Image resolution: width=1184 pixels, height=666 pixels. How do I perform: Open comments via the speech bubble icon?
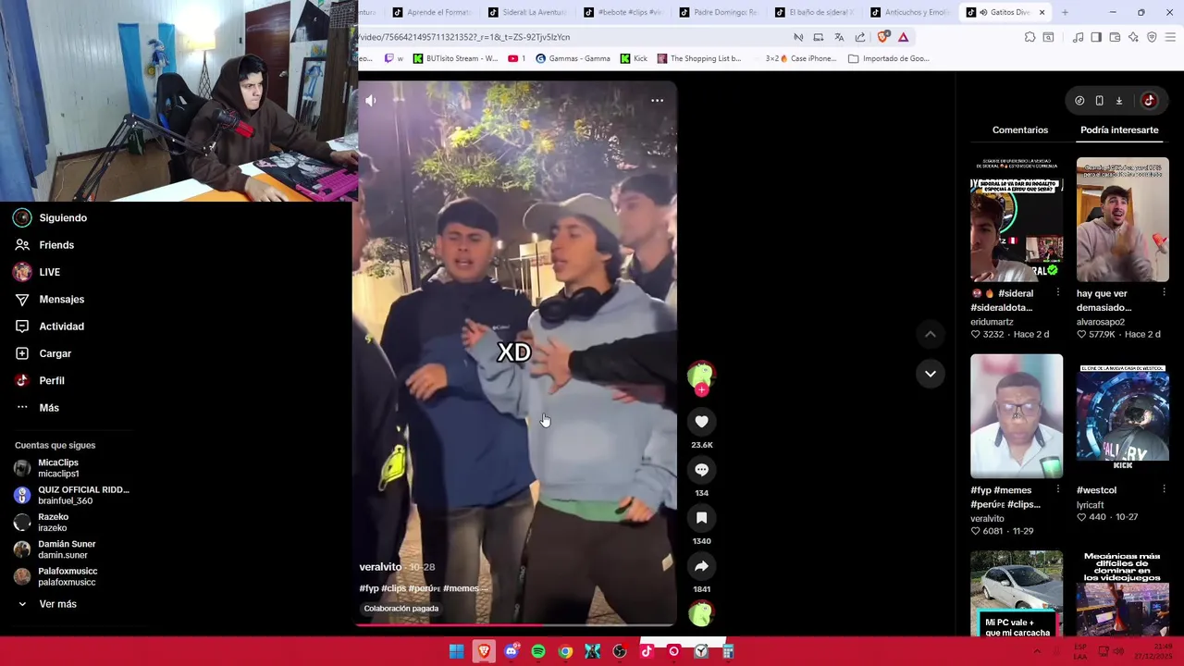point(701,470)
